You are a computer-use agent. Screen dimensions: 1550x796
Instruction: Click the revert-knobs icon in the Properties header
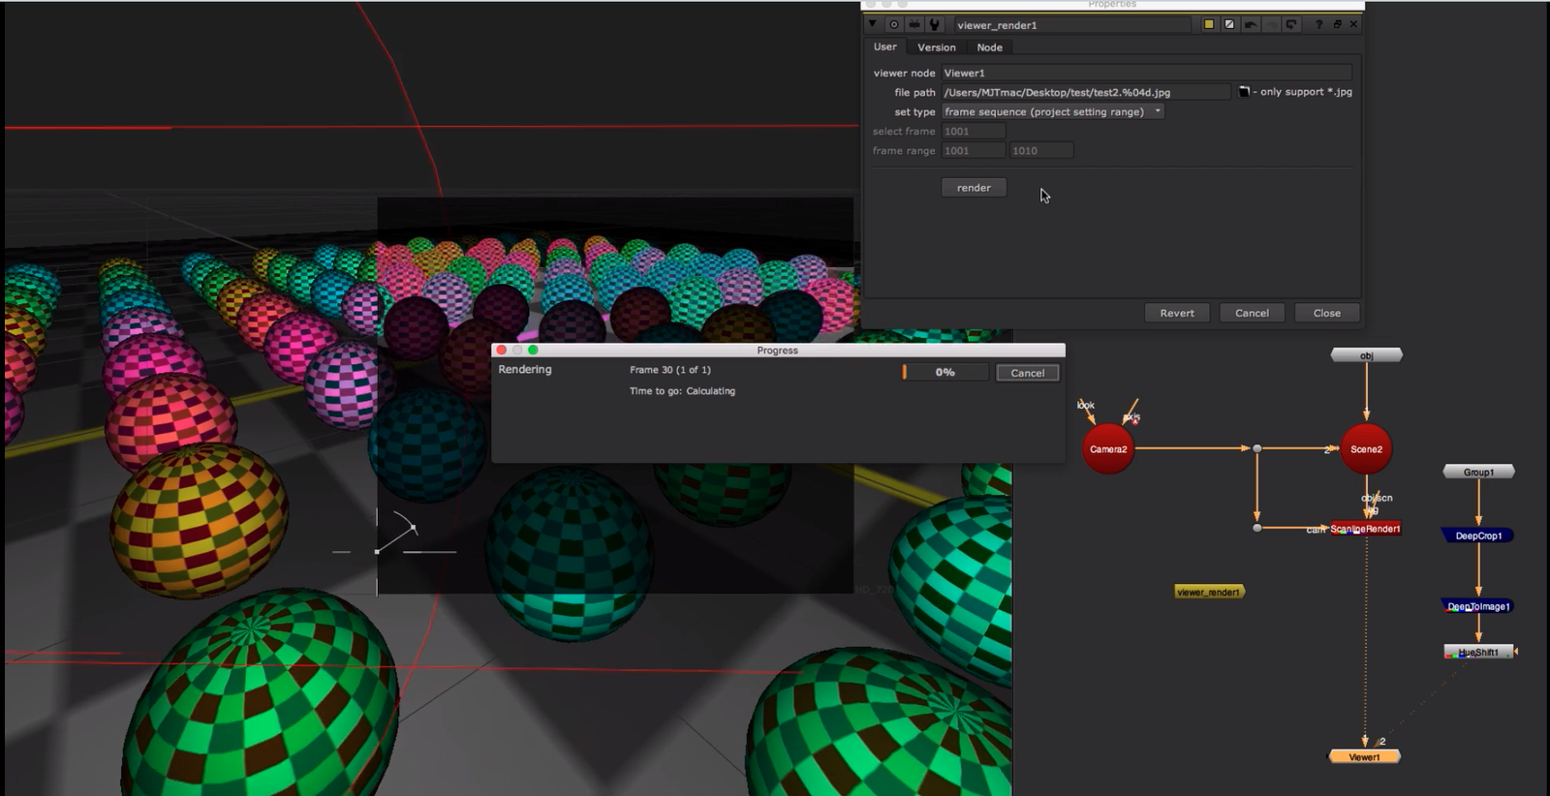[x=1291, y=24]
